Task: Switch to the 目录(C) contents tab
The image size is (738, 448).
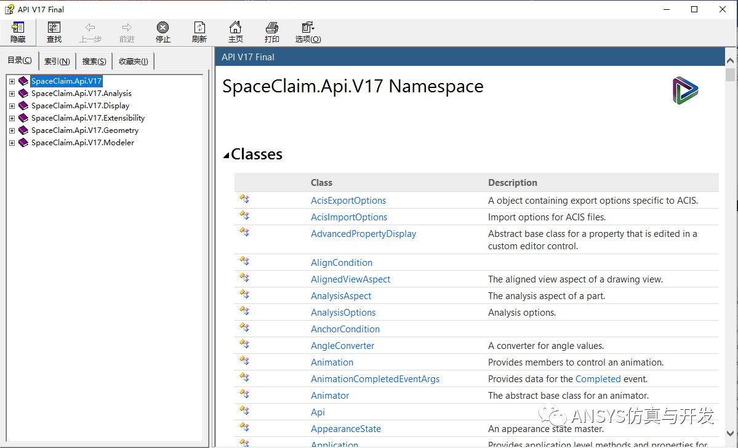Action: coord(19,60)
